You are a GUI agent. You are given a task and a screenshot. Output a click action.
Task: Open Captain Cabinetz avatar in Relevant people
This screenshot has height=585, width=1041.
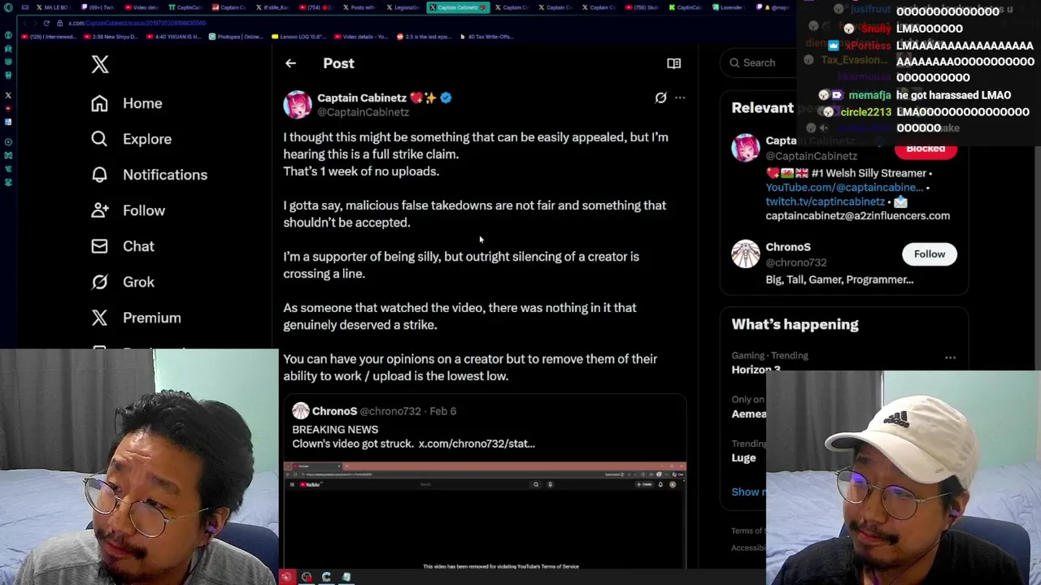click(745, 149)
